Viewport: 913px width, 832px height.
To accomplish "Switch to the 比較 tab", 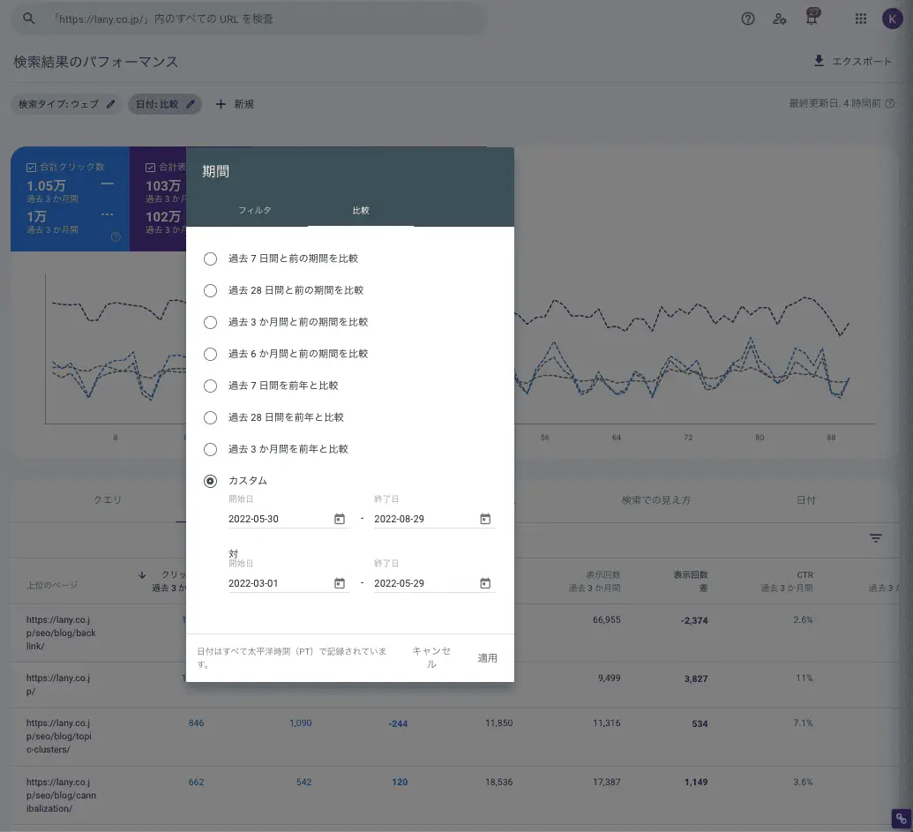I will (361, 211).
